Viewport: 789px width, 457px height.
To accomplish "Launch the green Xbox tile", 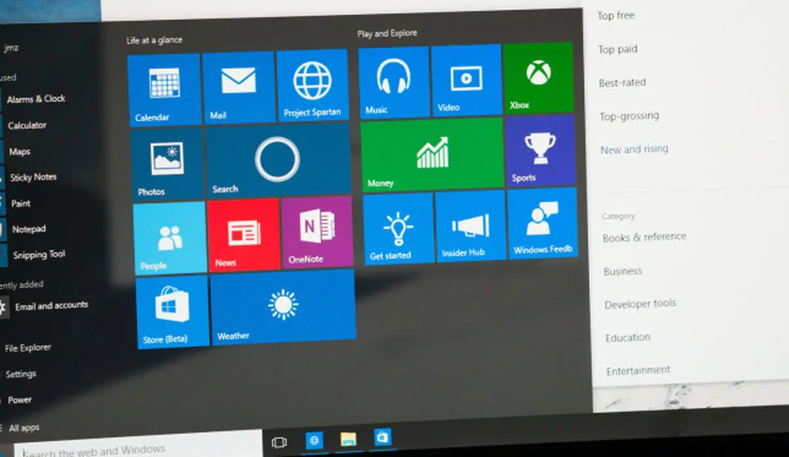I will coord(538,78).
